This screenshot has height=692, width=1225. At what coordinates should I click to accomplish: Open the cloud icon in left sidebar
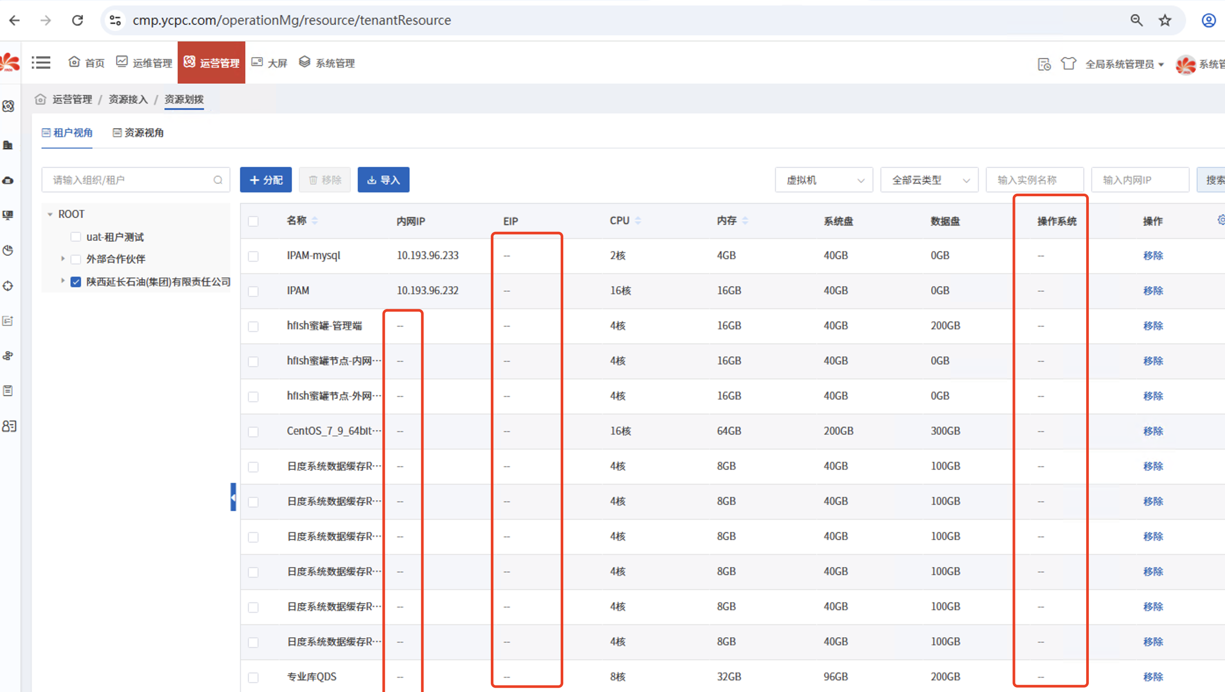(x=8, y=180)
